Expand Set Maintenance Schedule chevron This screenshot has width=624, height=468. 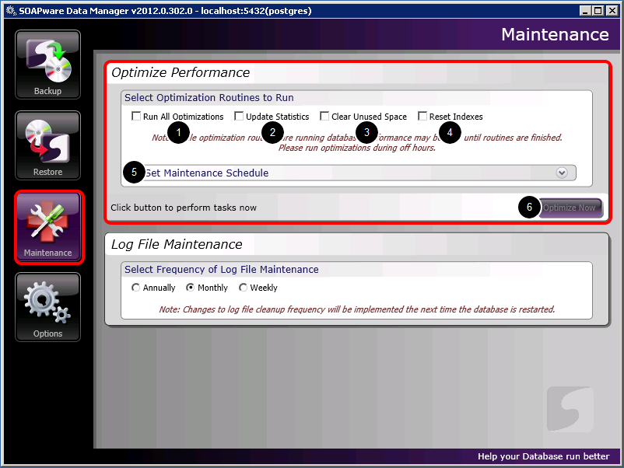562,173
